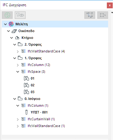Select the IfcCurtainWall (1) label
This screenshot has height=140, width=113.
click(x=41, y=119)
